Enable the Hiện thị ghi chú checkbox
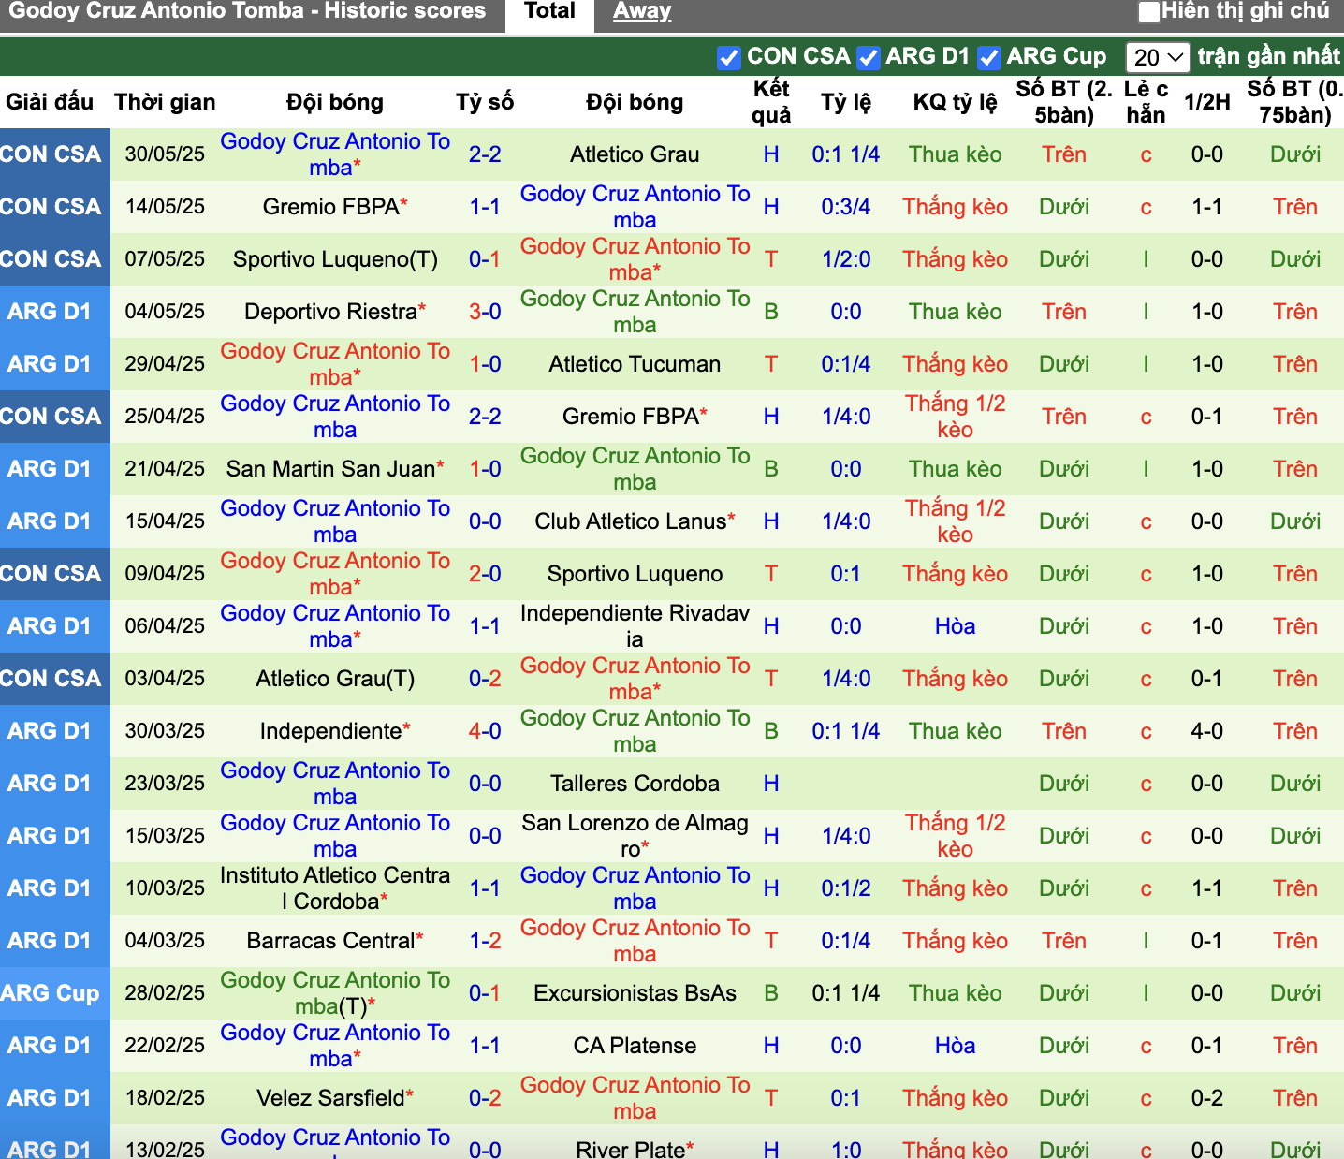Image resolution: width=1344 pixels, height=1159 pixels. (1149, 12)
